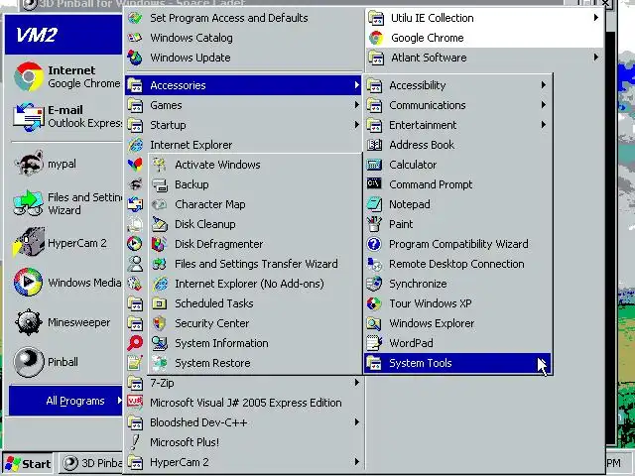
Task: Select the Accessories menu item
Action: click(243, 85)
